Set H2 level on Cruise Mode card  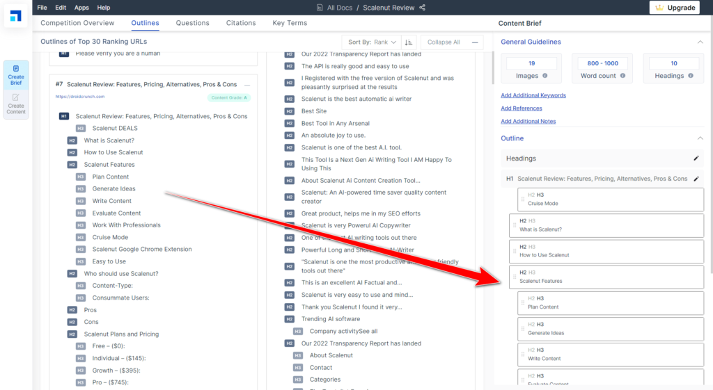tap(531, 195)
